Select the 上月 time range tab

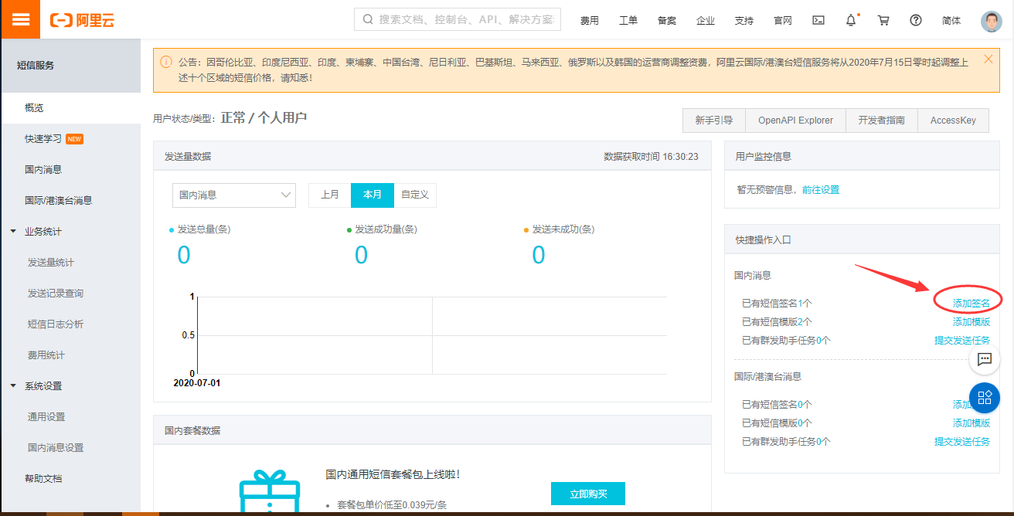click(x=330, y=195)
